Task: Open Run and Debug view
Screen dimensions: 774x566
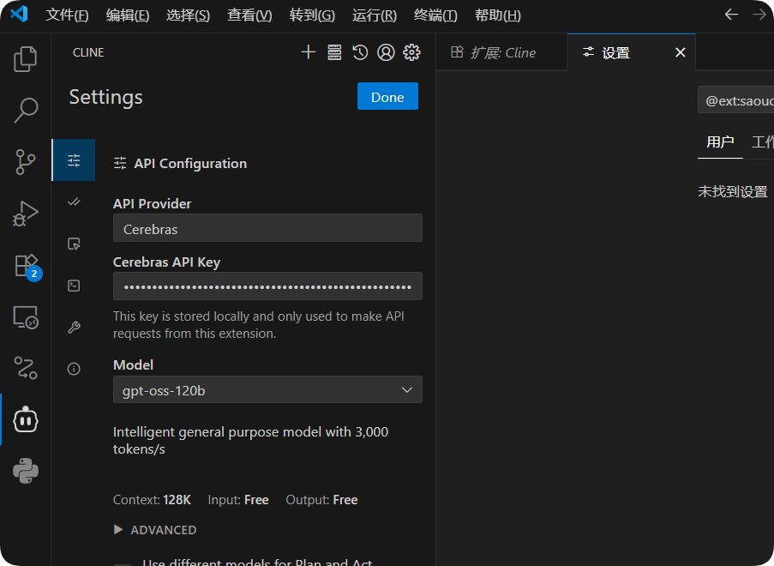Action: 26,214
